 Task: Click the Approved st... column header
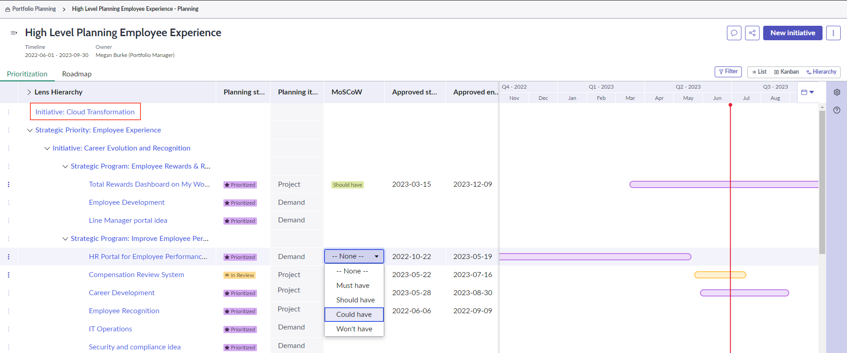414,92
